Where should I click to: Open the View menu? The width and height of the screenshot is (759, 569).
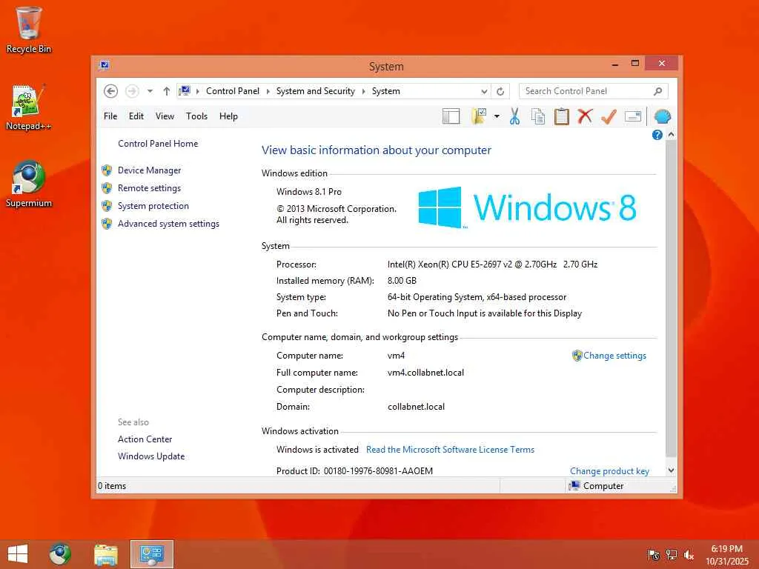point(165,116)
